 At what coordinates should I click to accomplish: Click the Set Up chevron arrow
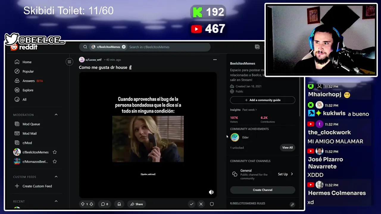coord(292,174)
